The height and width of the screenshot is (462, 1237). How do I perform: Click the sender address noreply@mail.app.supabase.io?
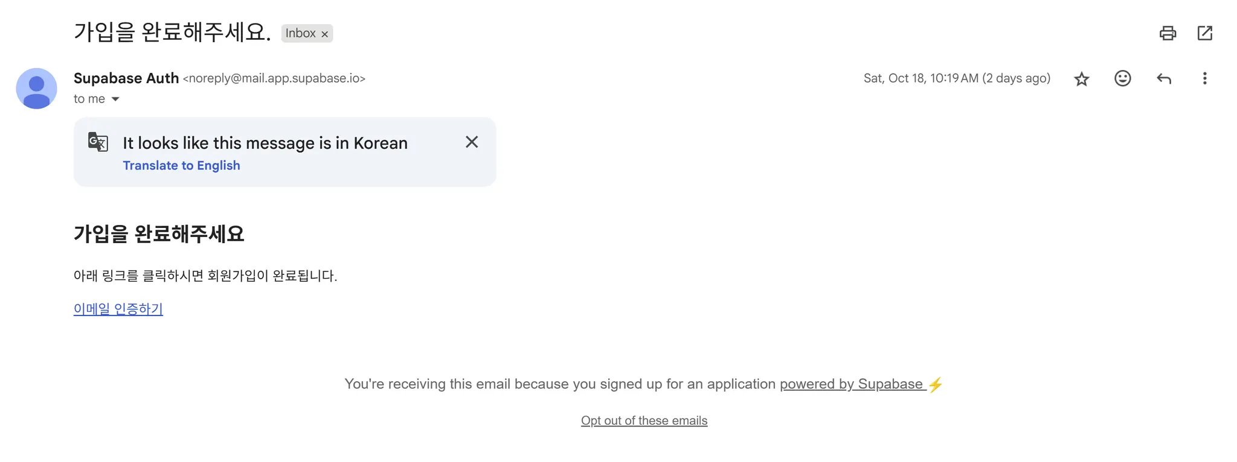[x=274, y=78]
